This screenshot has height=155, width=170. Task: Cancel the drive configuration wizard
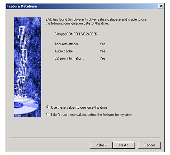point(149,145)
